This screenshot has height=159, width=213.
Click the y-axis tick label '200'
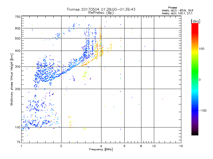pyautogui.click(x=18, y=89)
